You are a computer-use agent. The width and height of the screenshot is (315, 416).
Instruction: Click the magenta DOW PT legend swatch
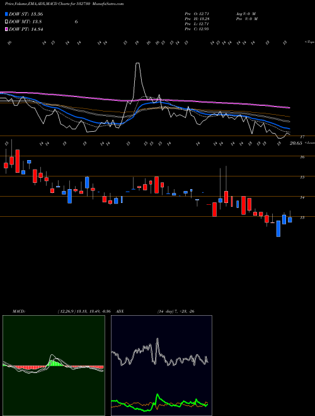6,29
